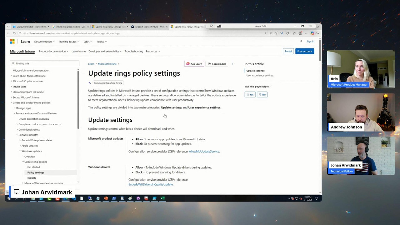
Task: Switch to the Deployment Artist tab
Action: (31, 27)
